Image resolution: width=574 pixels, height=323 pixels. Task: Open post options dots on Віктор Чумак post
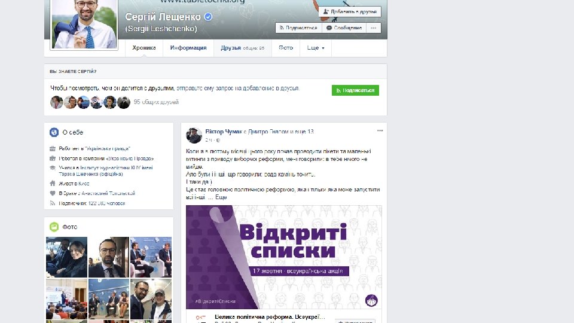tap(380, 131)
